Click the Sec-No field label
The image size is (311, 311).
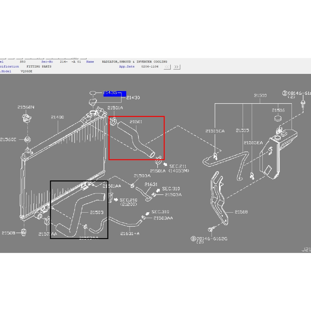coord(47,62)
